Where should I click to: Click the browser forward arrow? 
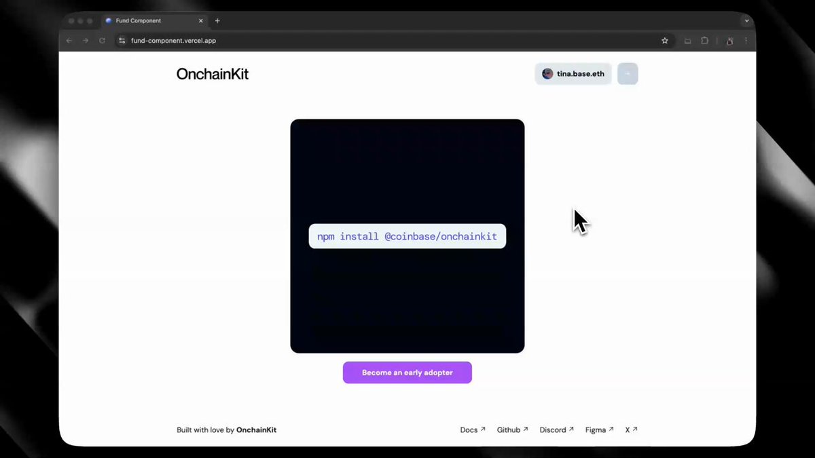86,41
